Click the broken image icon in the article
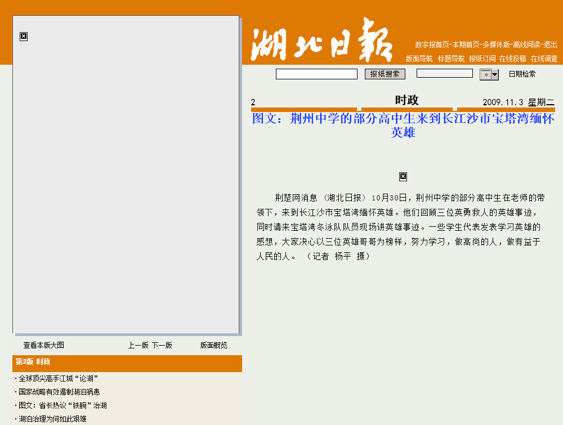Viewport: 563px width, 425px height. point(403,177)
